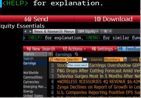Viewport: 141px width, 98px height.
Task: Click the 66) Send button
Action: (36, 19)
